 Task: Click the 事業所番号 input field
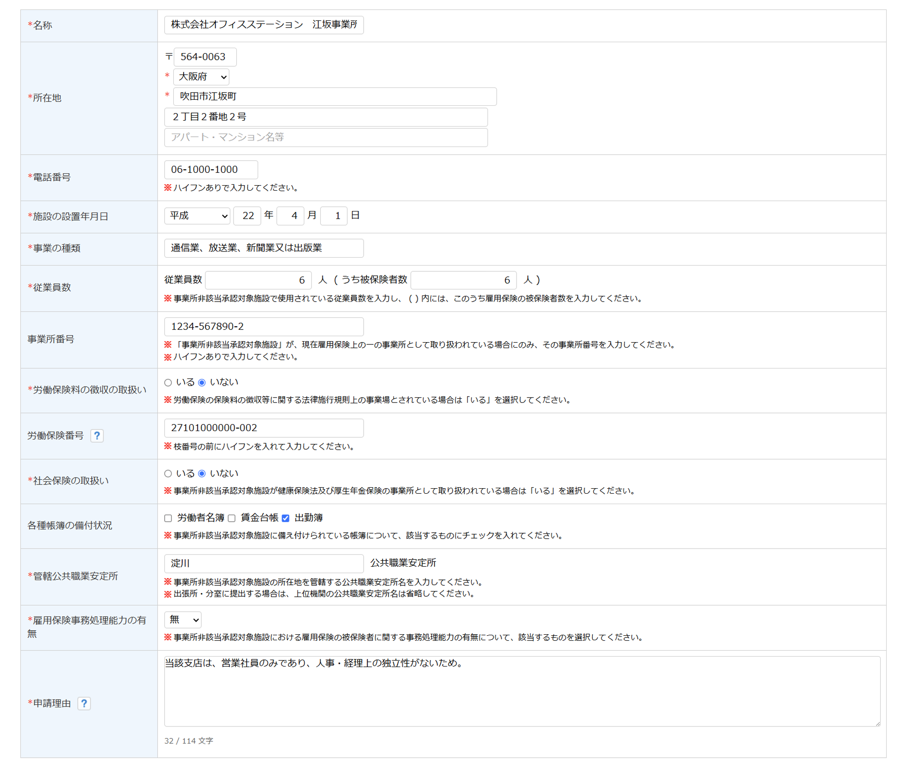click(x=263, y=327)
